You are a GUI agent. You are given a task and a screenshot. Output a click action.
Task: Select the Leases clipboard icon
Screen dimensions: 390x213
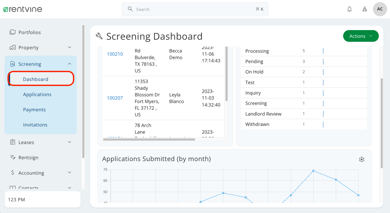(x=12, y=142)
